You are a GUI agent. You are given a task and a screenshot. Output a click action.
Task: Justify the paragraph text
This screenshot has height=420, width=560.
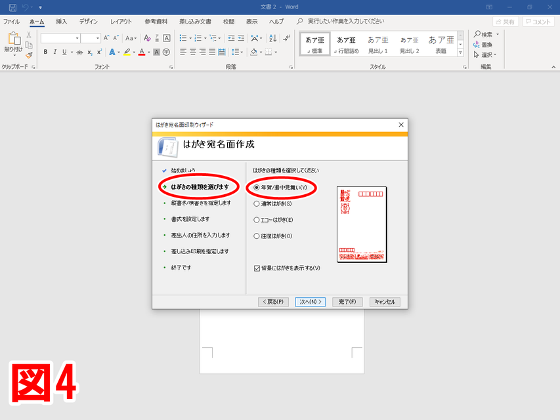212,52
